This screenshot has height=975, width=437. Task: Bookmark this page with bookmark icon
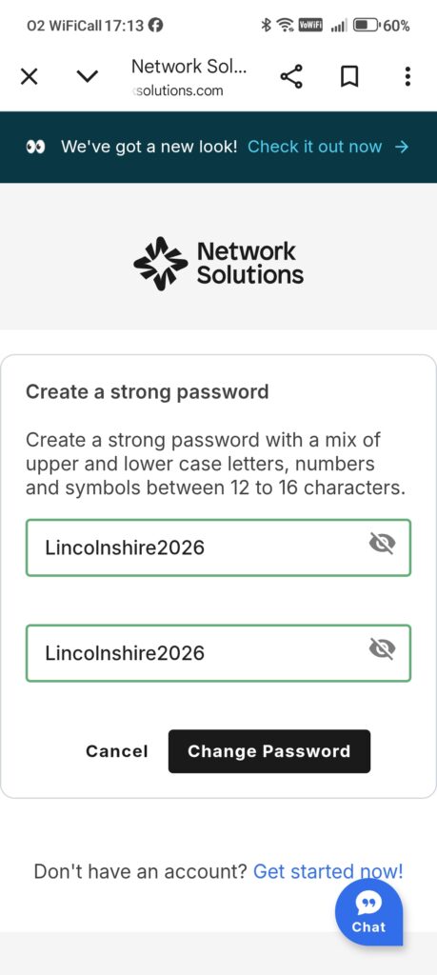click(x=349, y=76)
